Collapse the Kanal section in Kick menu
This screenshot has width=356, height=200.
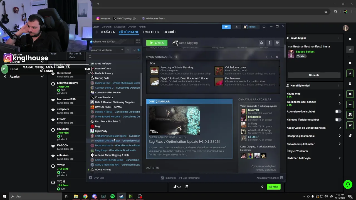[x=42, y=69]
